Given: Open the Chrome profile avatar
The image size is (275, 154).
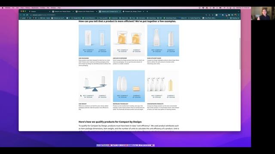Looking at the screenshot, I should pos(235,15).
